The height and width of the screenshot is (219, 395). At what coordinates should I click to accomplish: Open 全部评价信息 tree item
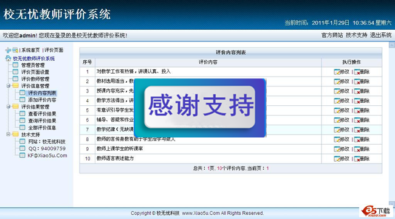click(x=42, y=128)
